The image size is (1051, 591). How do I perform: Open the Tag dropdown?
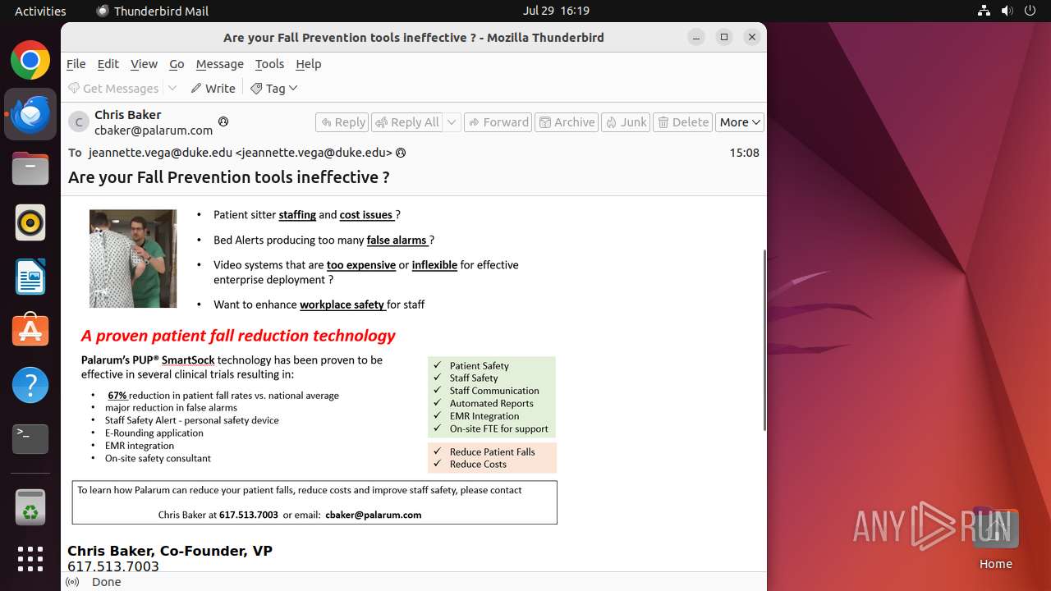point(274,88)
